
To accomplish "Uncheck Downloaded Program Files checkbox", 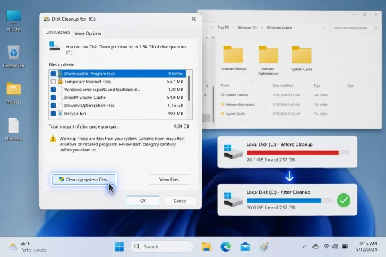I will click(53, 74).
